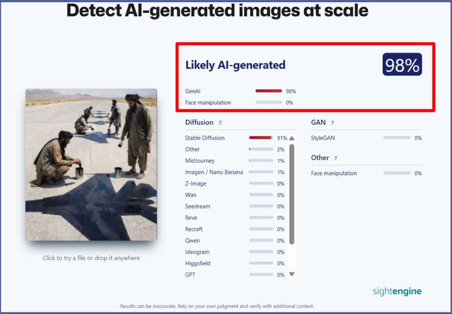Click the GAN help question mark icon
Viewport: 452px width, 314px height.
pos(332,123)
